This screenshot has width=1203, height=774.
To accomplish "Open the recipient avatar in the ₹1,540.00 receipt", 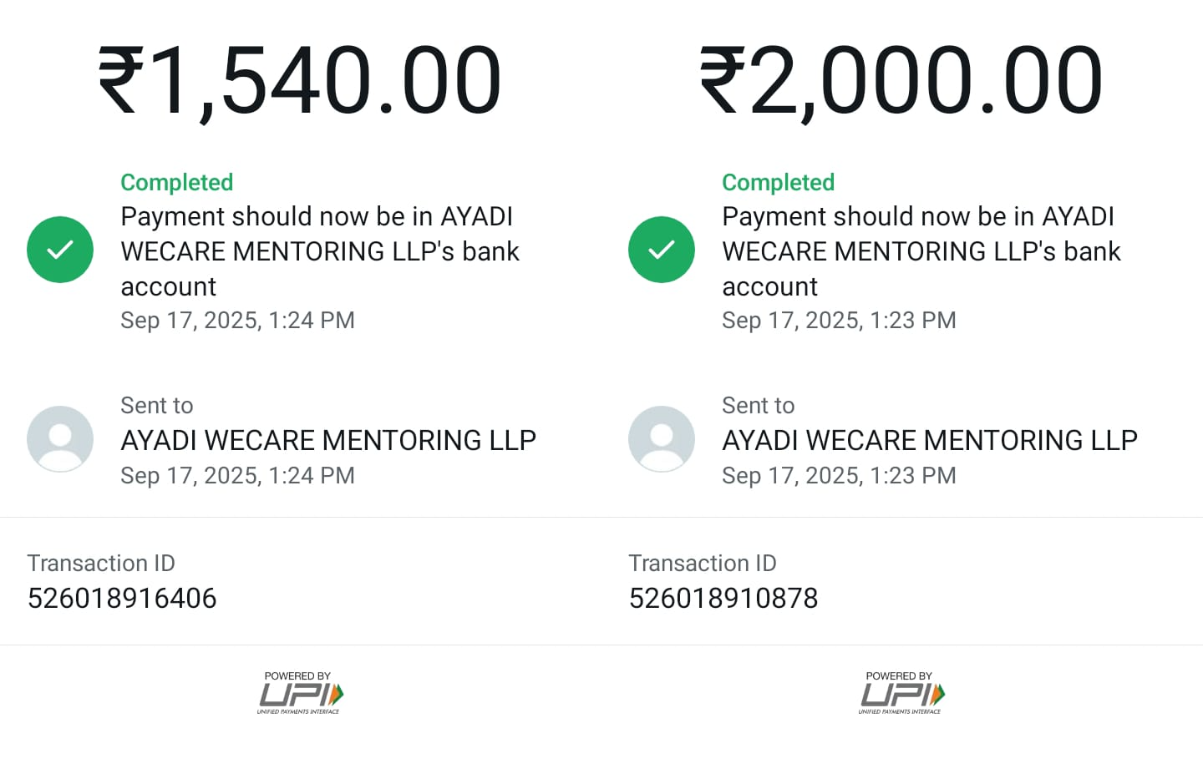I will (60, 439).
